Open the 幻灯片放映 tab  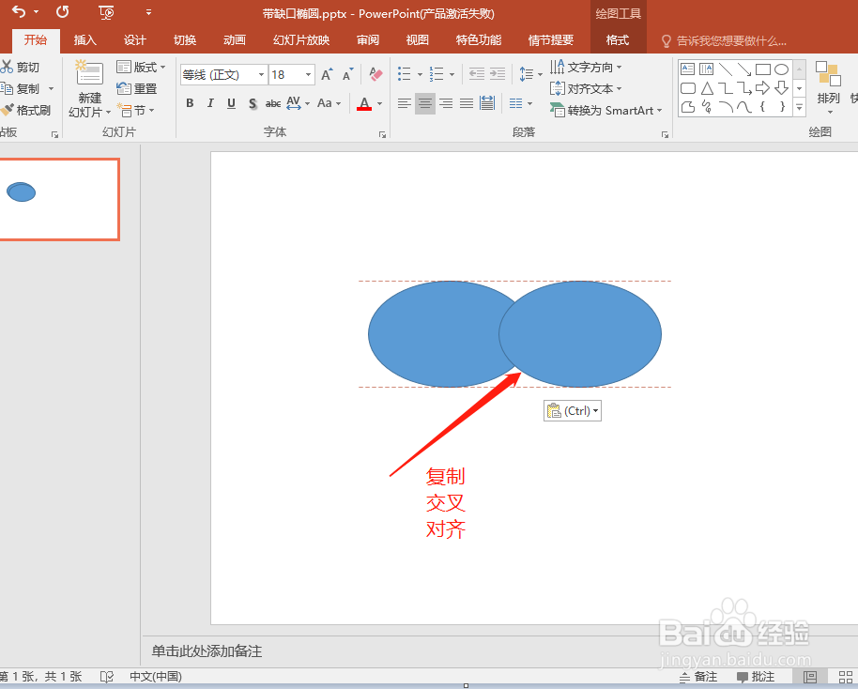click(x=301, y=40)
